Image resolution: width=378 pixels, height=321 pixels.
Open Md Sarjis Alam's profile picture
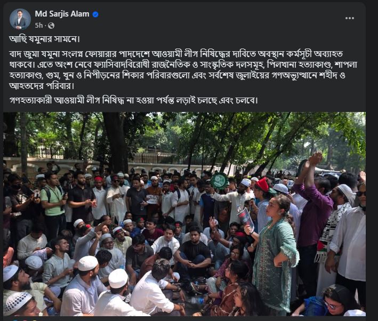[20, 19]
